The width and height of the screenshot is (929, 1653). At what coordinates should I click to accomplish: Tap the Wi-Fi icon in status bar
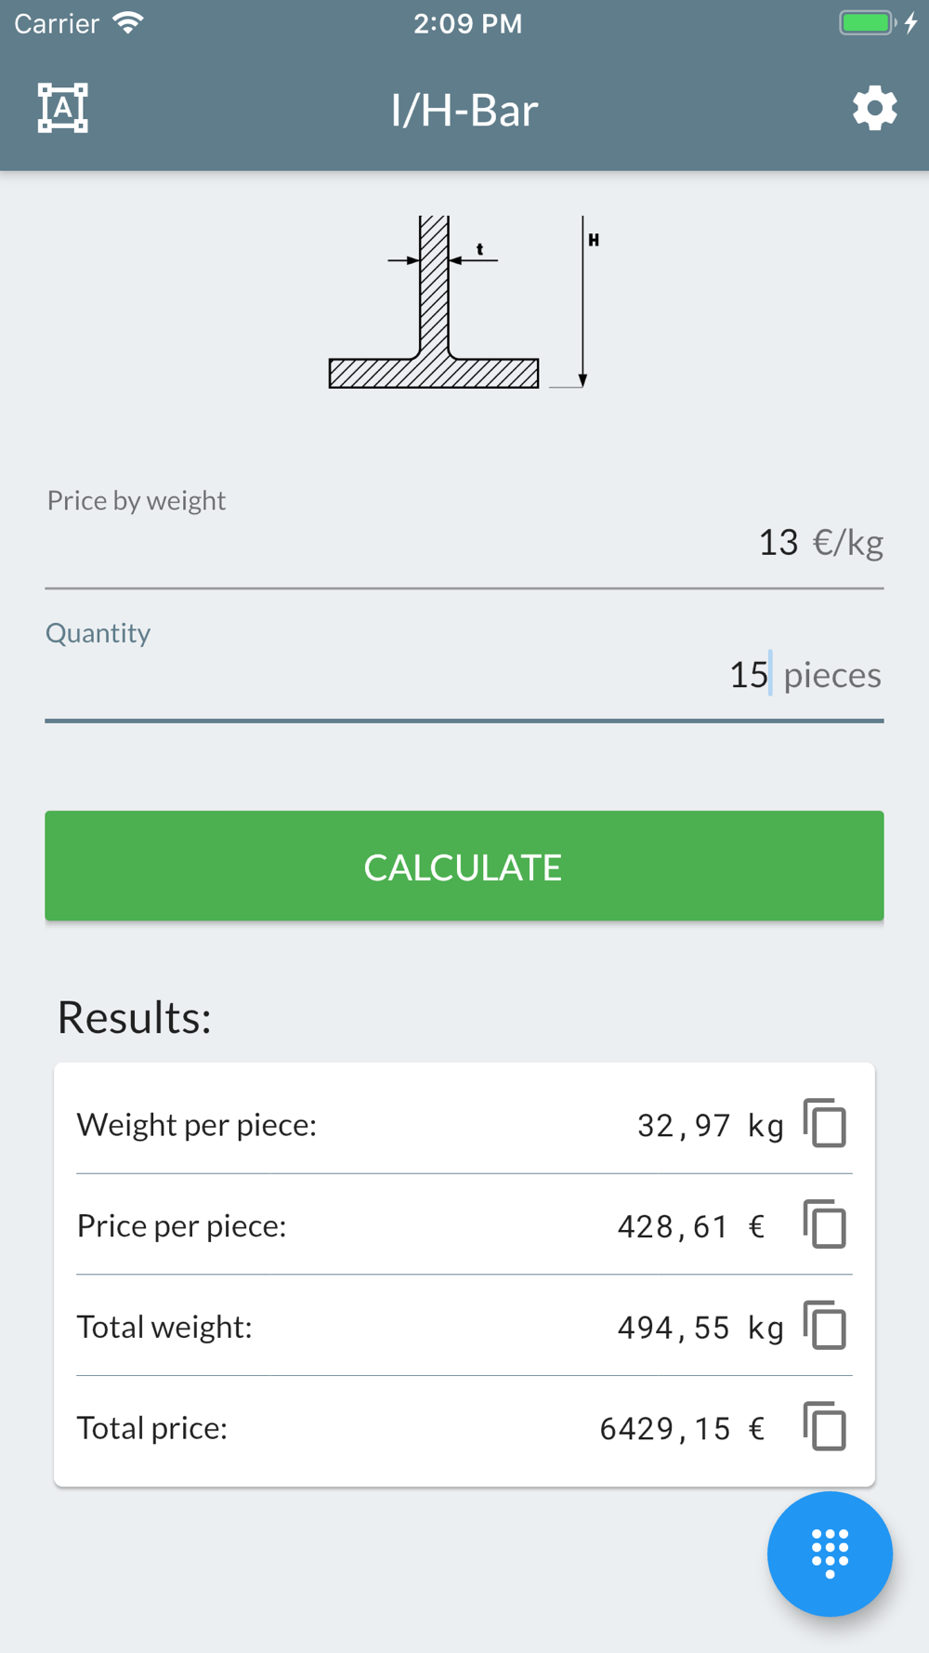[128, 23]
